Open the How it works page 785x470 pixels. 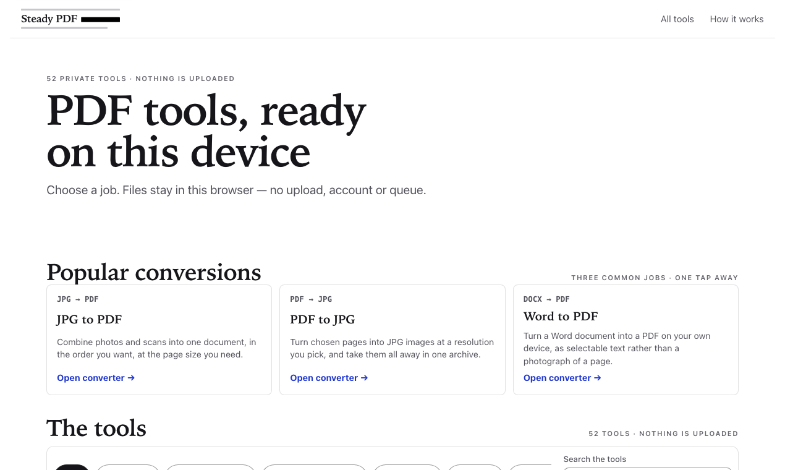pyautogui.click(x=737, y=19)
